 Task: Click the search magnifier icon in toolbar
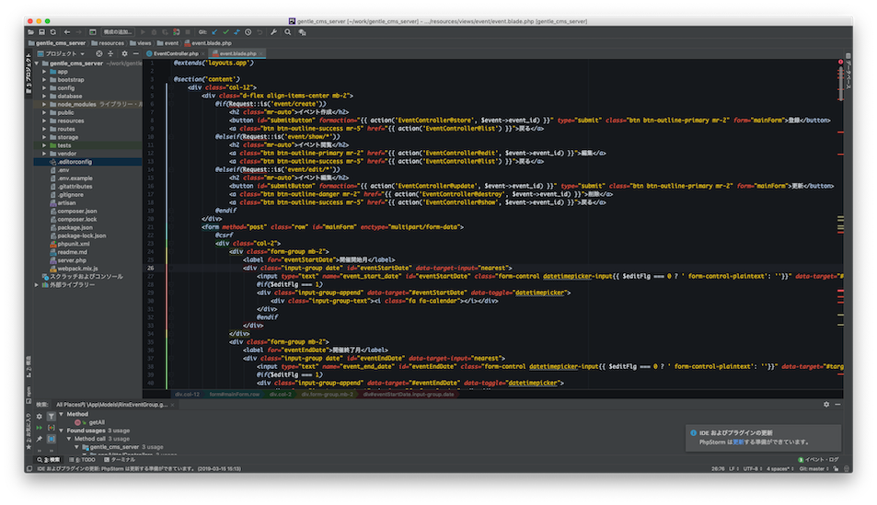[288, 32]
